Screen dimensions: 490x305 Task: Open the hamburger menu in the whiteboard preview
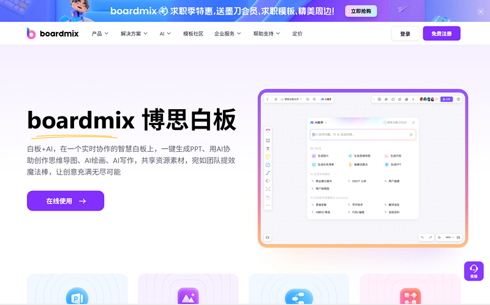pos(276,99)
